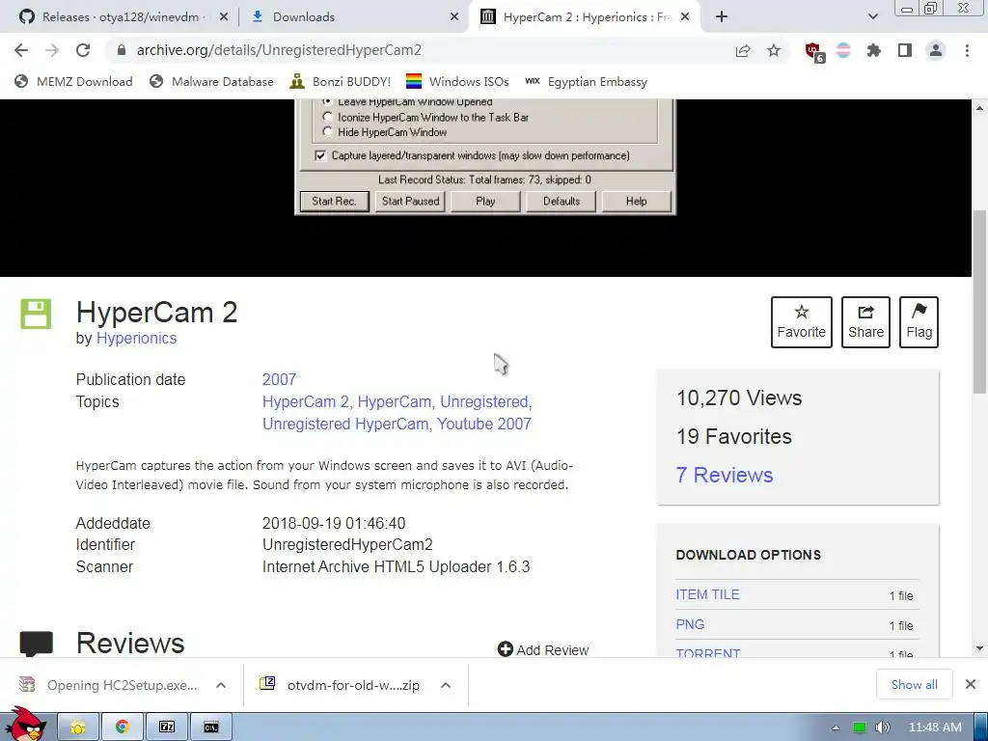Image resolution: width=988 pixels, height=741 pixels.
Task: Click the Favorite star button
Action: coord(802,322)
